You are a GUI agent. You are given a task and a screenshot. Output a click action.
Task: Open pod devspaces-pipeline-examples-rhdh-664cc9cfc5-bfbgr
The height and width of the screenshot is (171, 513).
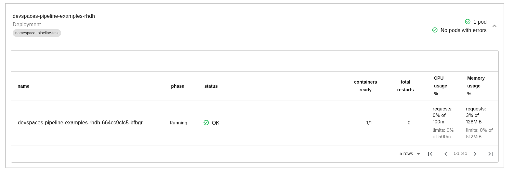[x=80, y=123]
